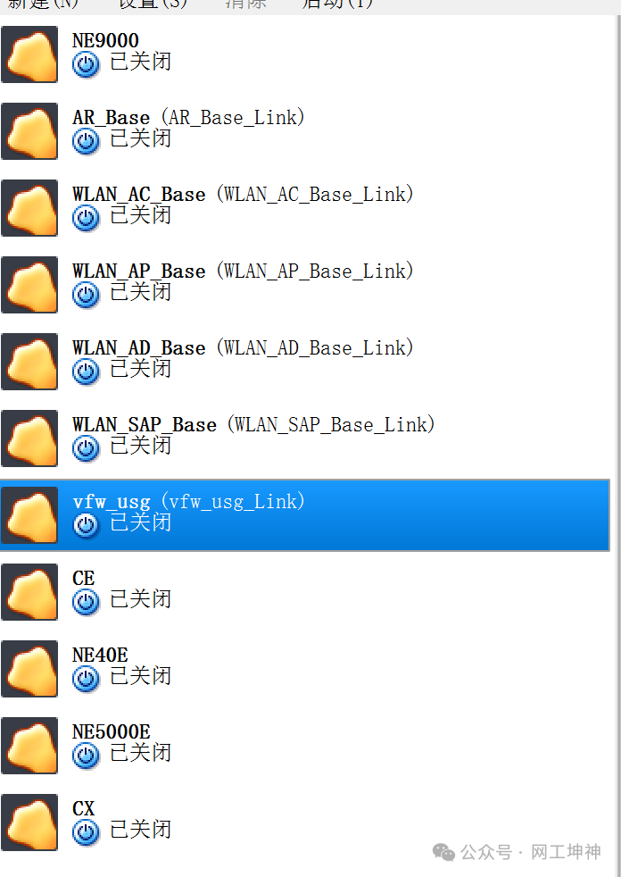Select the NE9000 entry in the list

pos(304,54)
